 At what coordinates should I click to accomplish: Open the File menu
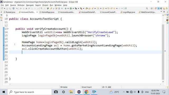point(2,5)
